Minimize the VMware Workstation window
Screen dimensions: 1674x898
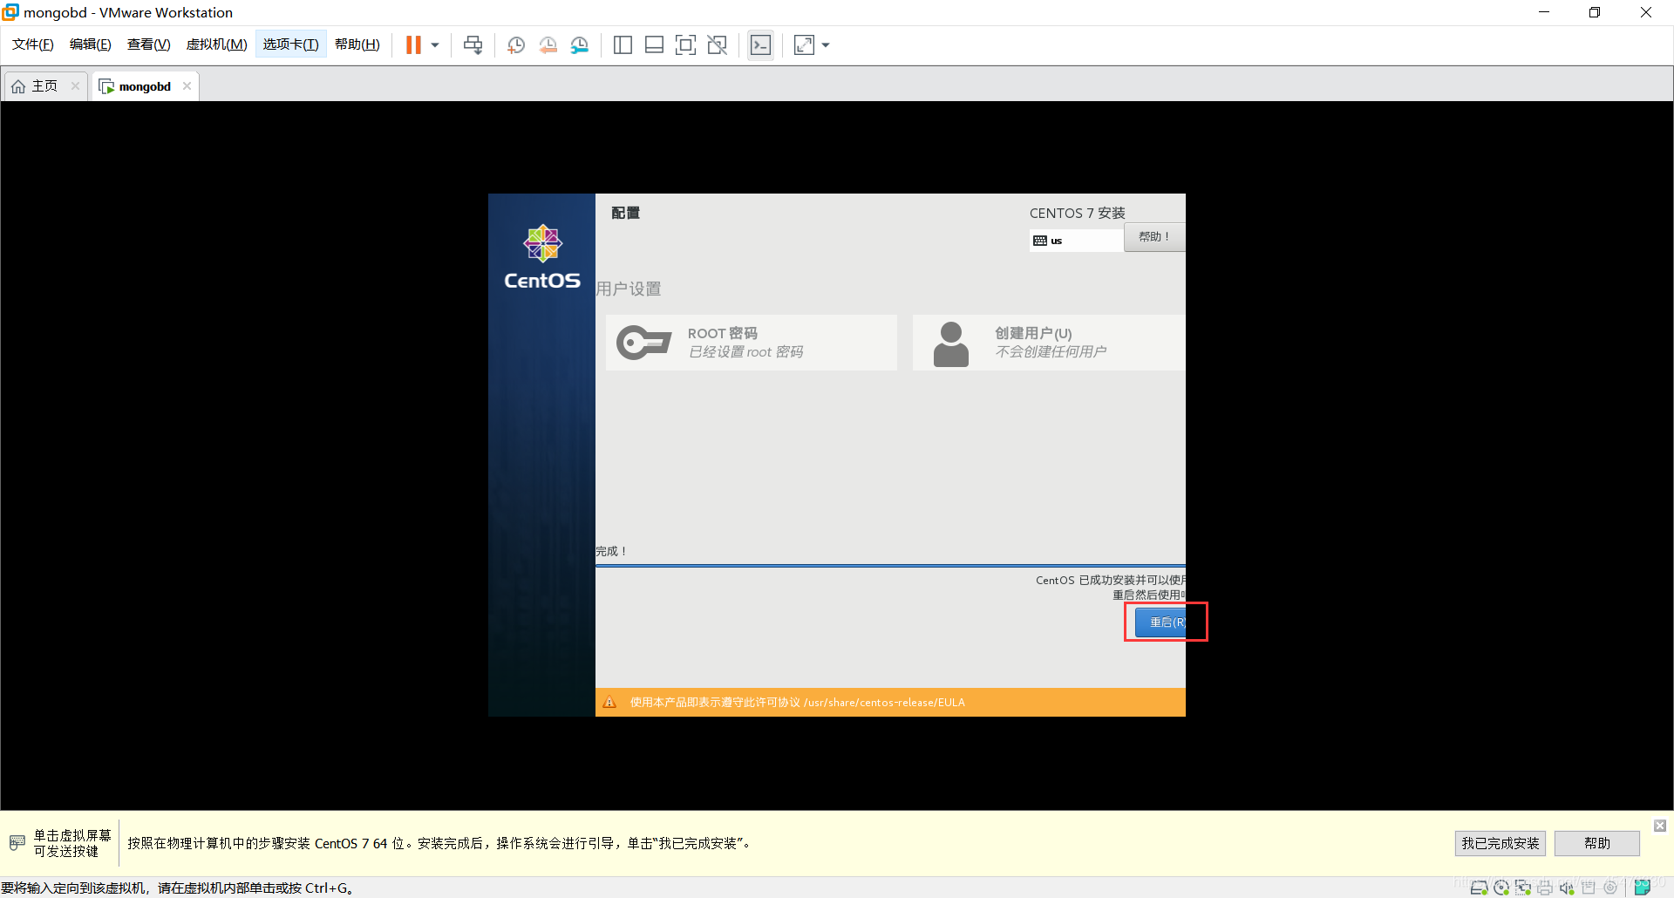(1544, 12)
